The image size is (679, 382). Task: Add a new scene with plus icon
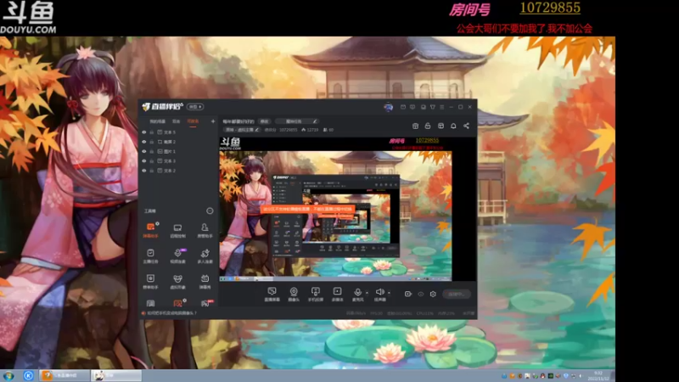pyautogui.click(x=213, y=121)
